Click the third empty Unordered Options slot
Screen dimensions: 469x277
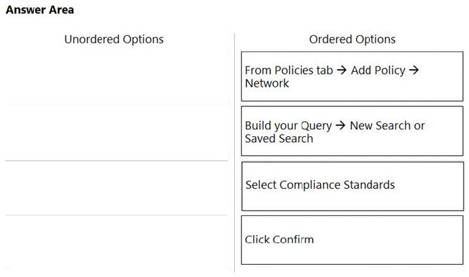click(x=116, y=188)
